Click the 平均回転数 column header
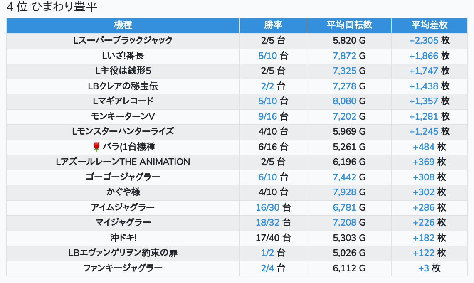The height and width of the screenshot is (283, 474). click(x=349, y=25)
